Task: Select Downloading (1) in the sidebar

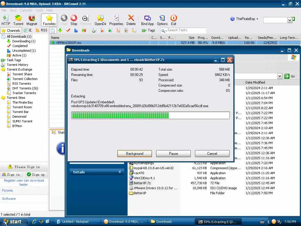Action: point(24,41)
